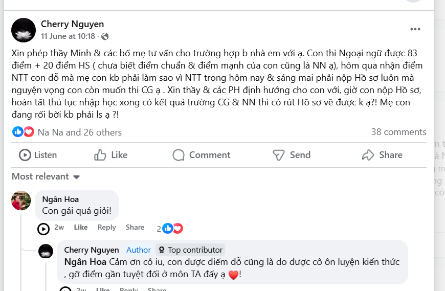This screenshot has width=445, height=291.
Task: Play Ngân Hoa's comment audio icon
Action: point(43,229)
